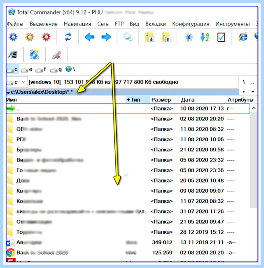
Task: Open the Навигация menu
Action: 77,24
